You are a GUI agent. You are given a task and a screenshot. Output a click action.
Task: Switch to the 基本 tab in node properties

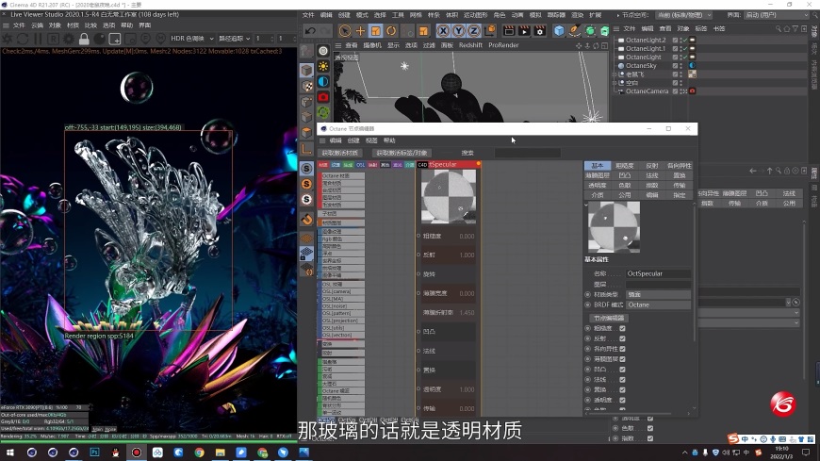pos(597,166)
